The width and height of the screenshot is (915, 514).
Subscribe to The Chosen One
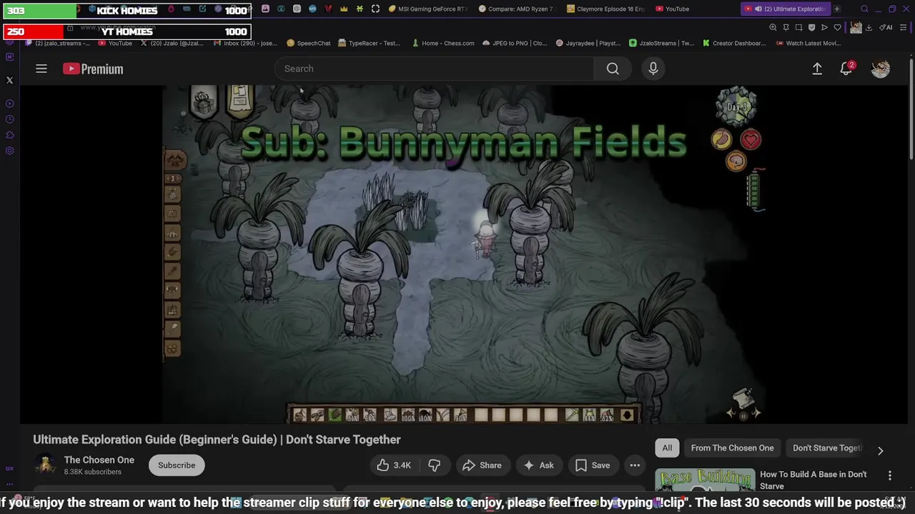click(x=177, y=465)
